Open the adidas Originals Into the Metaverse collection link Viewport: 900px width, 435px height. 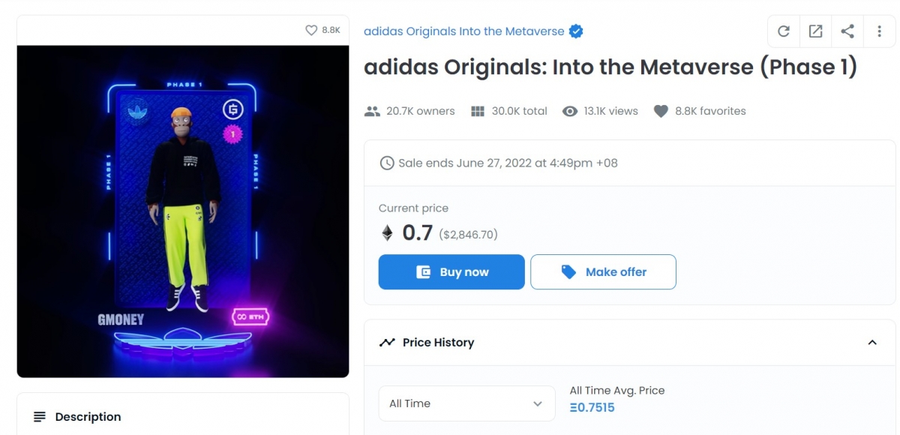click(462, 31)
